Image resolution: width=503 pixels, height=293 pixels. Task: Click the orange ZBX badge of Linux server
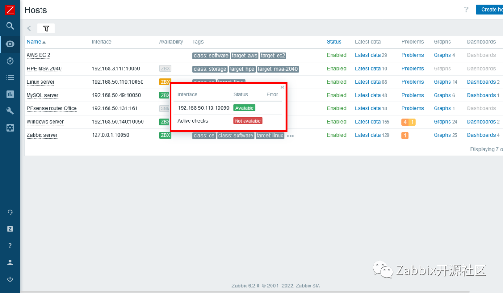pyautogui.click(x=164, y=82)
